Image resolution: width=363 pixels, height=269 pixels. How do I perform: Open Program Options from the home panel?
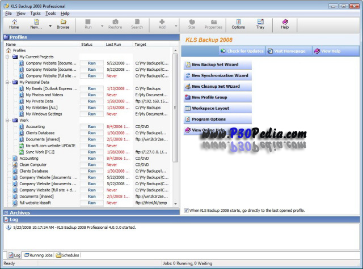point(218,119)
